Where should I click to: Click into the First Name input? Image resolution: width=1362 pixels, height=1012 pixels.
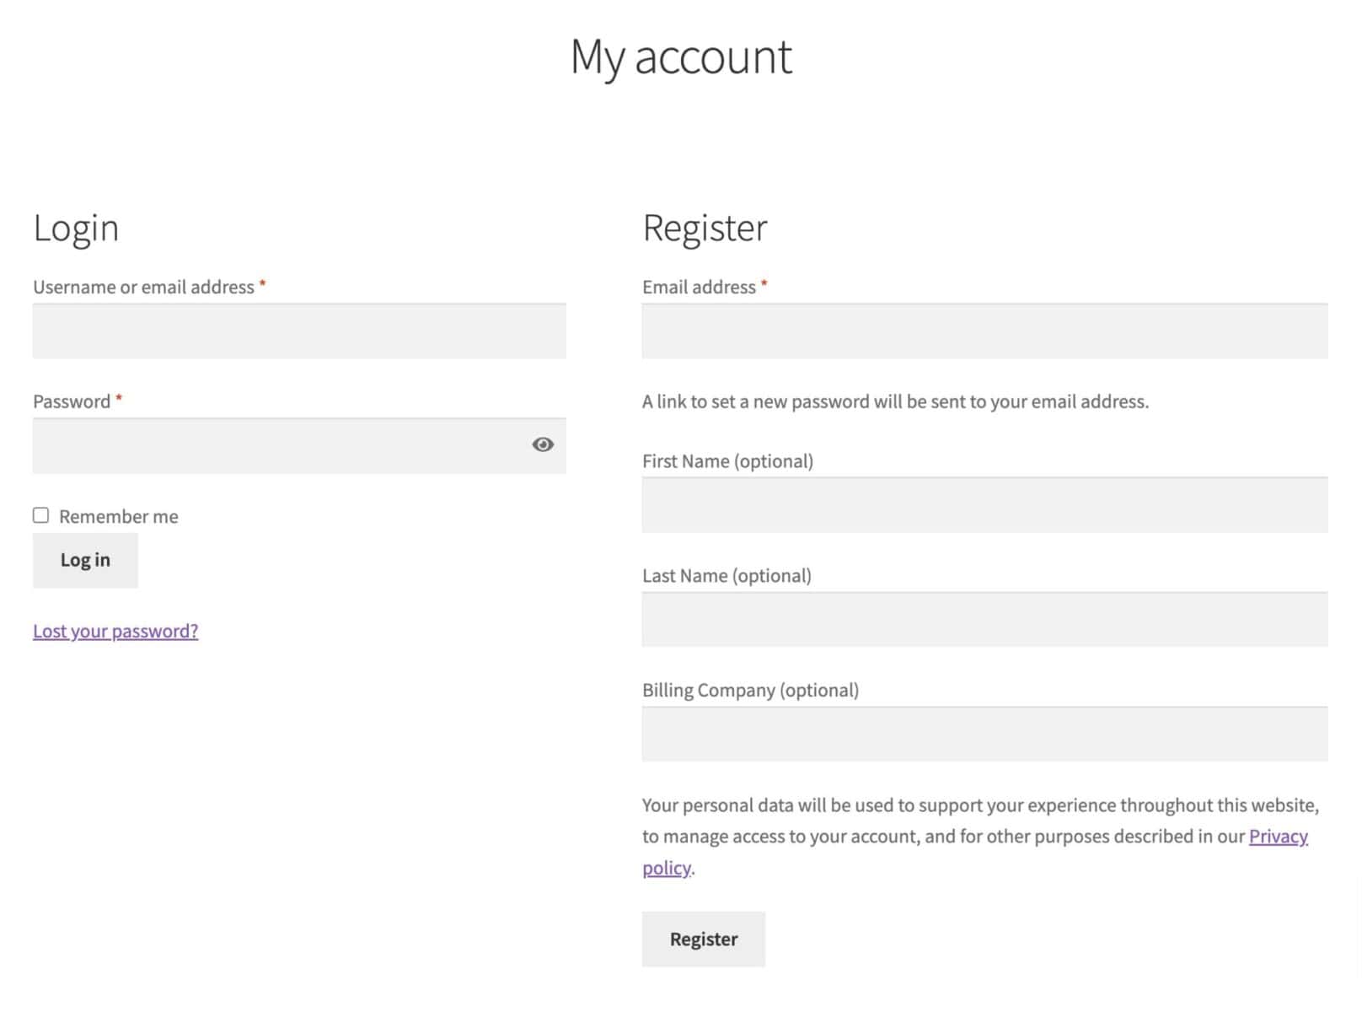984,505
